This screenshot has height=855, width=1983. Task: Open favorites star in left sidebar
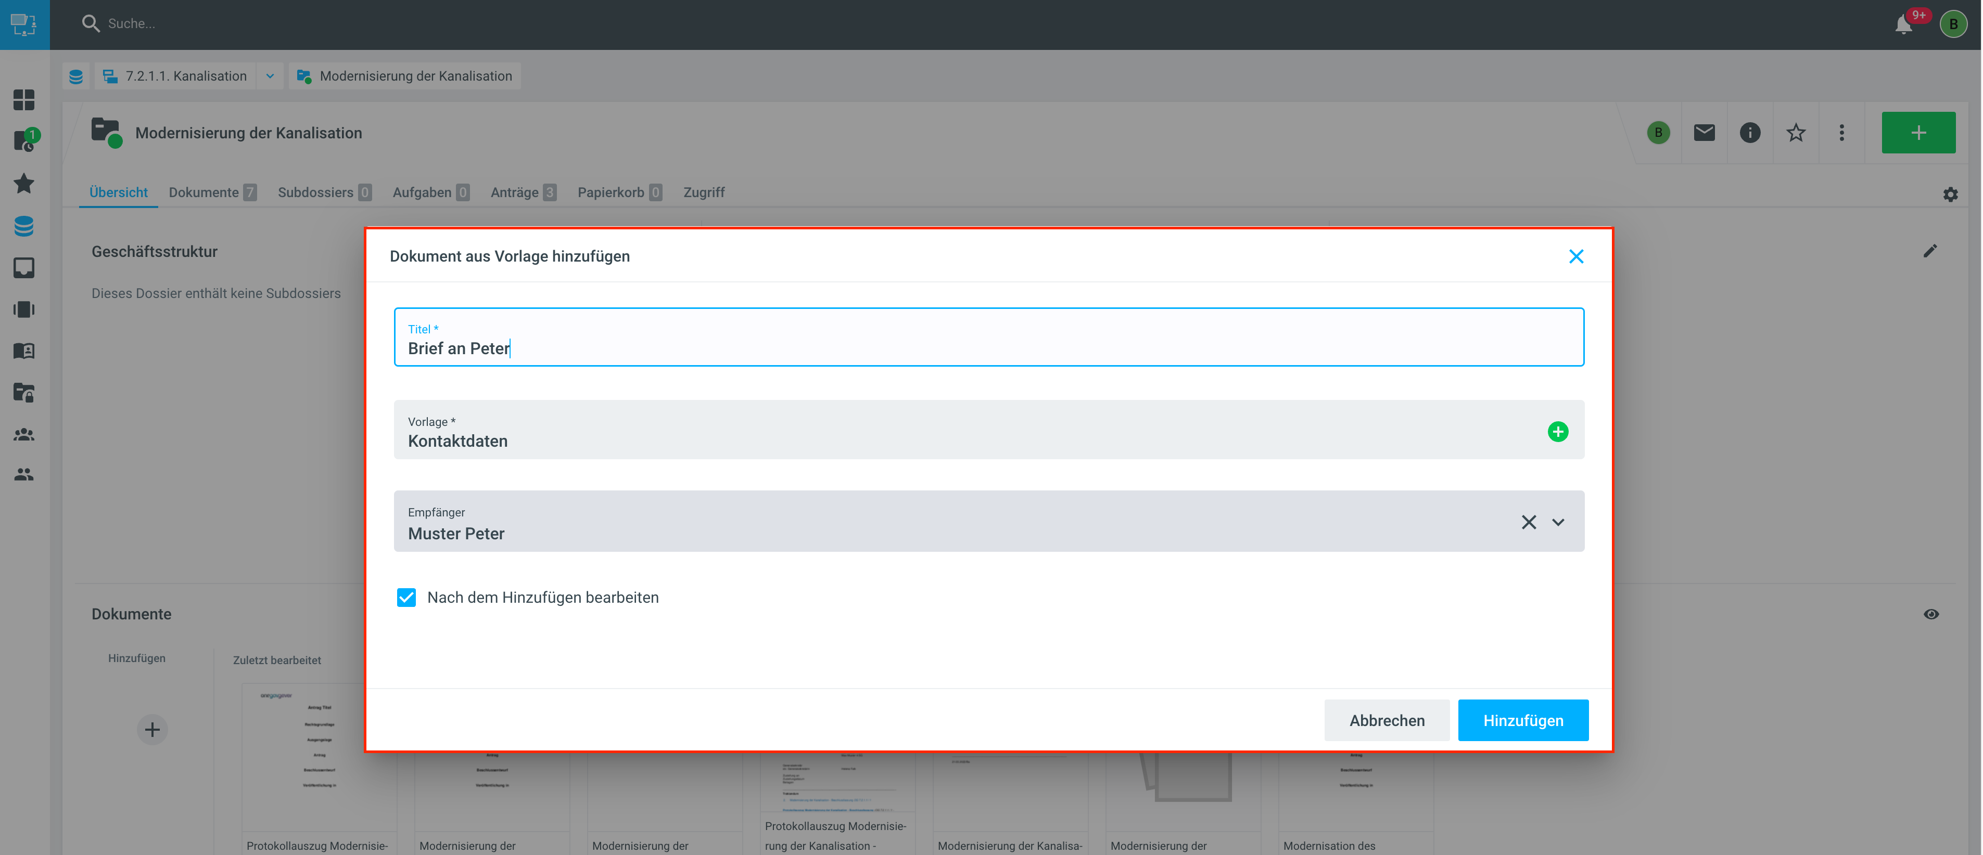point(24,183)
